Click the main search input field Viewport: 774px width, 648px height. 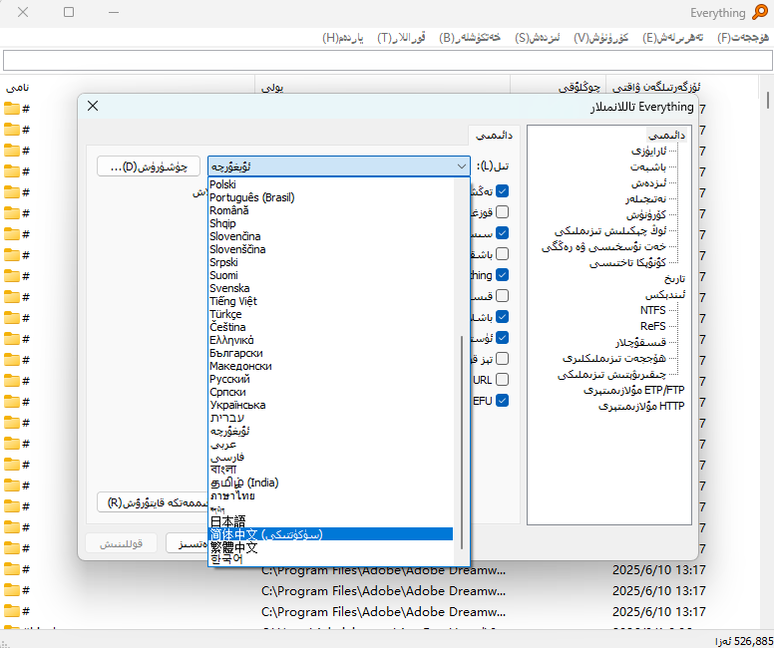[387, 61]
